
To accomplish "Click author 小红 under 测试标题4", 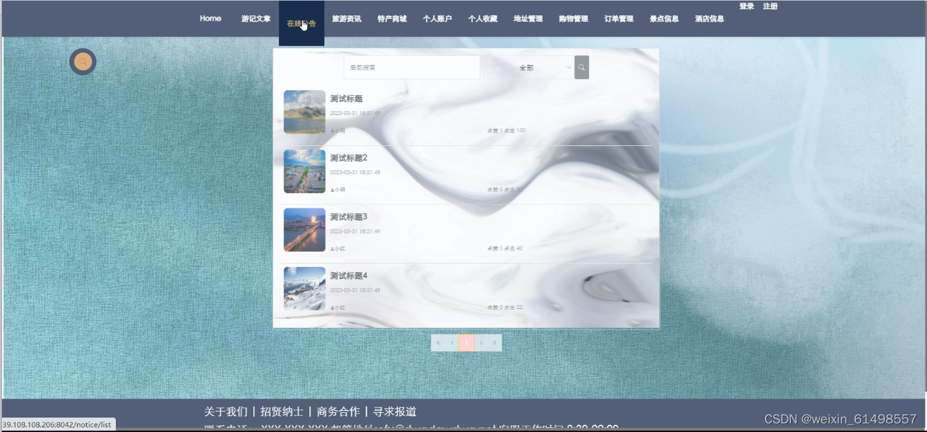I will tap(338, 307).
